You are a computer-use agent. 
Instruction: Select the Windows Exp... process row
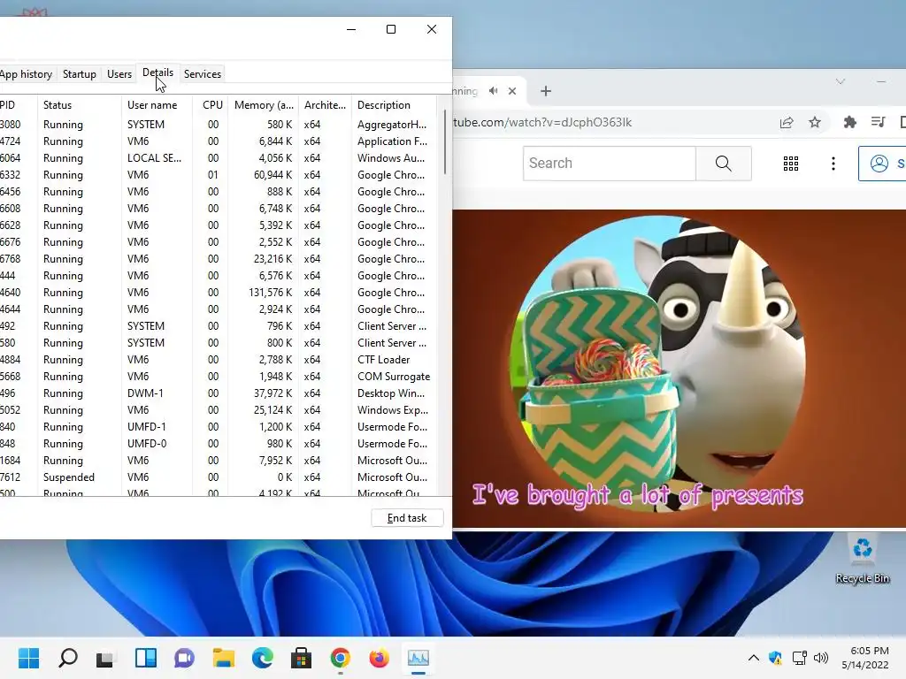click(219, 410)
